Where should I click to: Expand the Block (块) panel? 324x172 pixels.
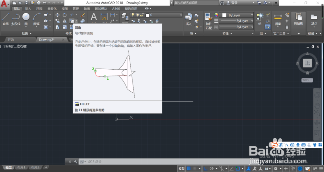[x=193, y=33]
